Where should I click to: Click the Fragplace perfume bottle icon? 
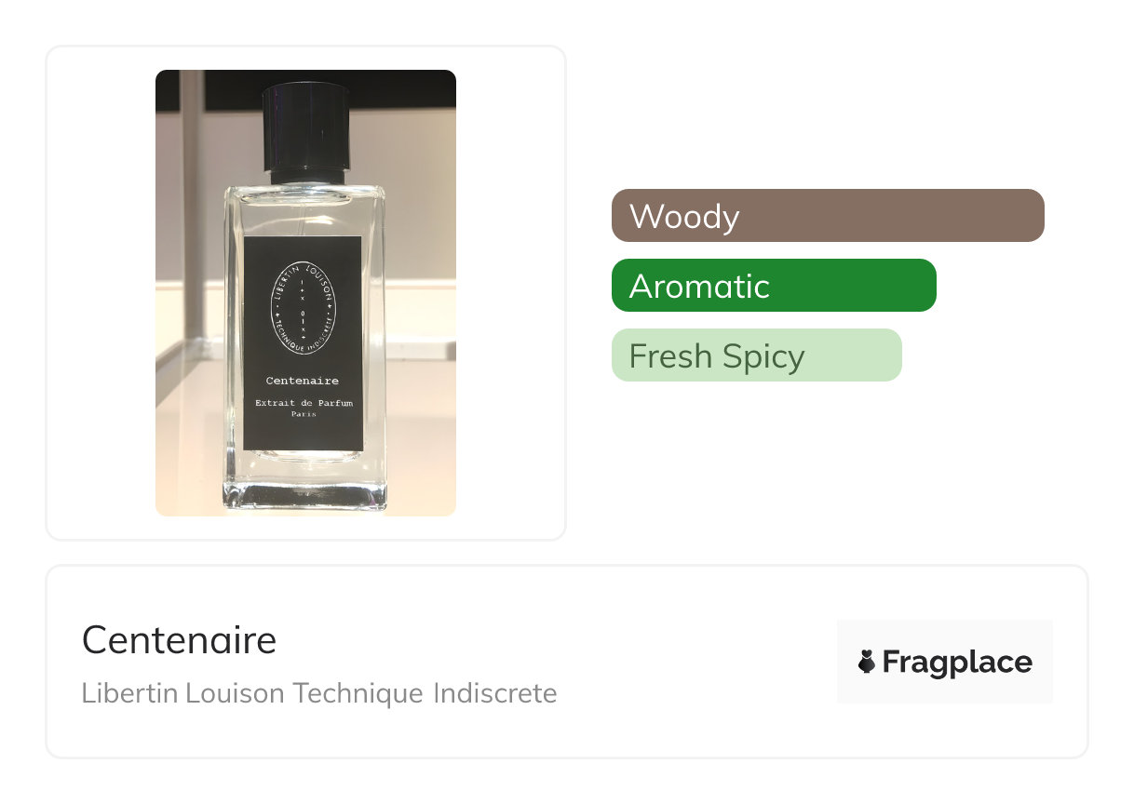pos(867,662)
